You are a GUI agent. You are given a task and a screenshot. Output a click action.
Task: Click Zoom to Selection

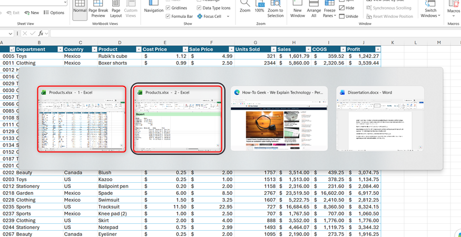point(276,9)
